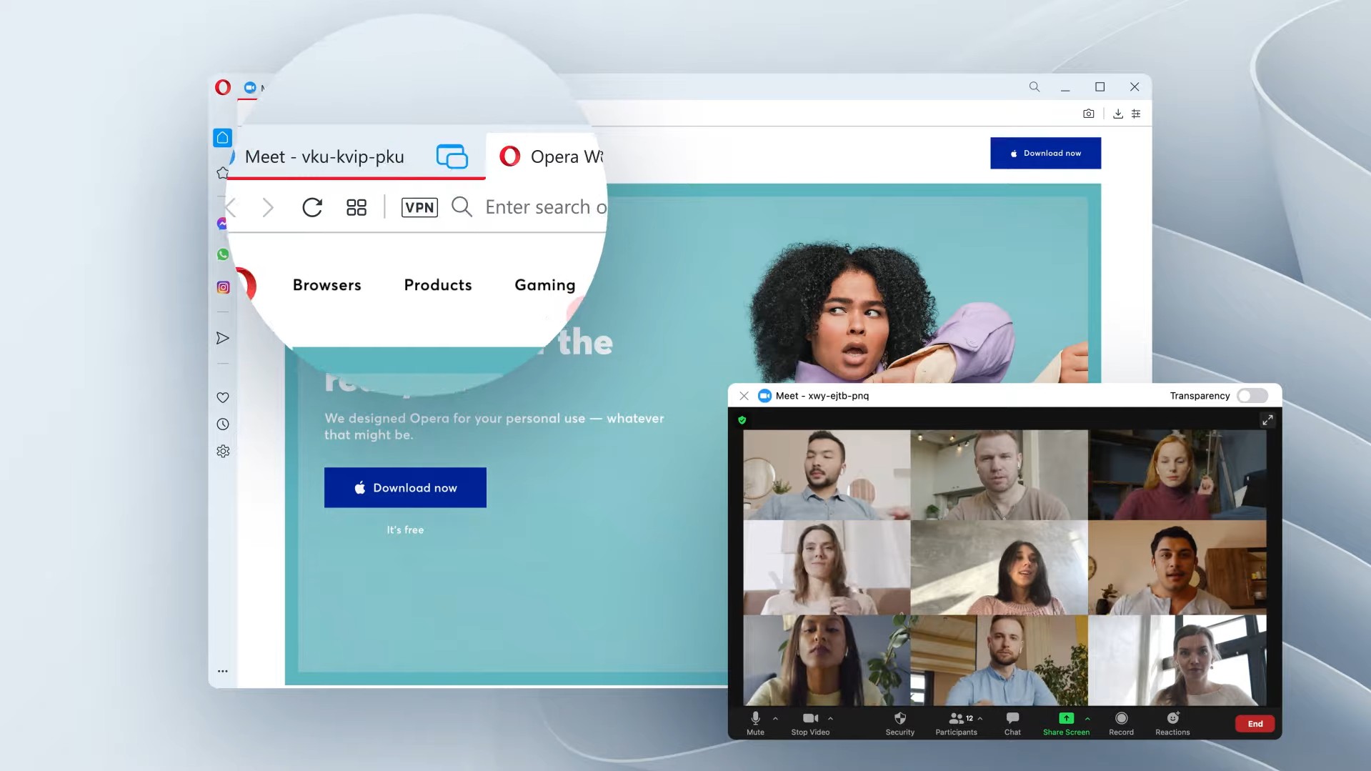Open the Settings gear in Opera sidebar

coord(223,452)
